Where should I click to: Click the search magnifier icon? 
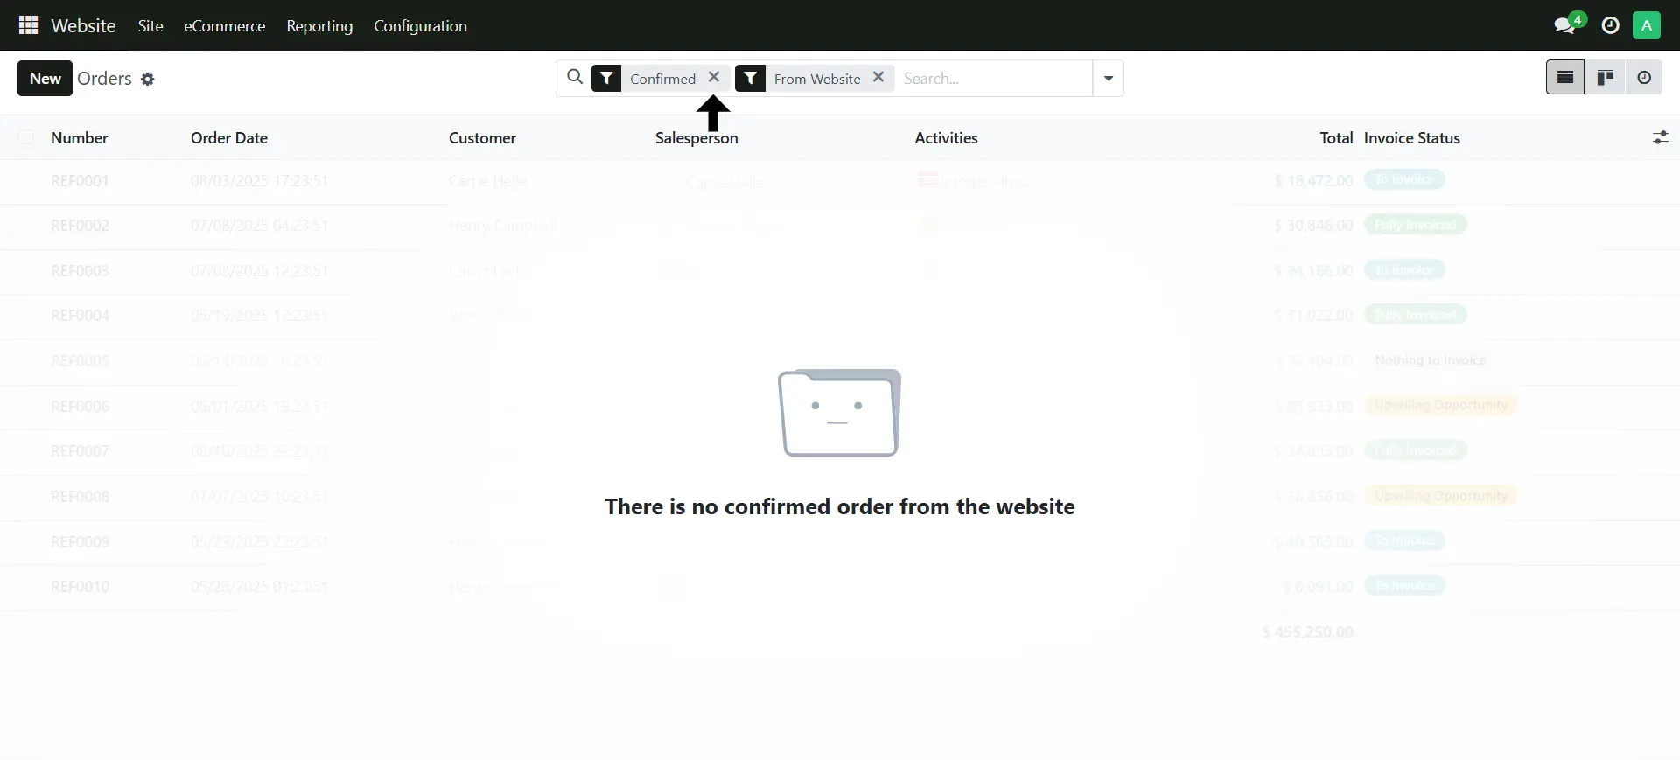point(574,78)
